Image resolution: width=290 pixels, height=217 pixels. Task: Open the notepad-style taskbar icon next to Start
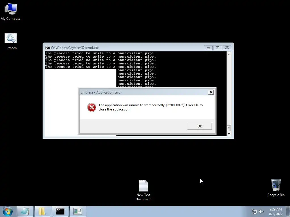pos(25,211)
